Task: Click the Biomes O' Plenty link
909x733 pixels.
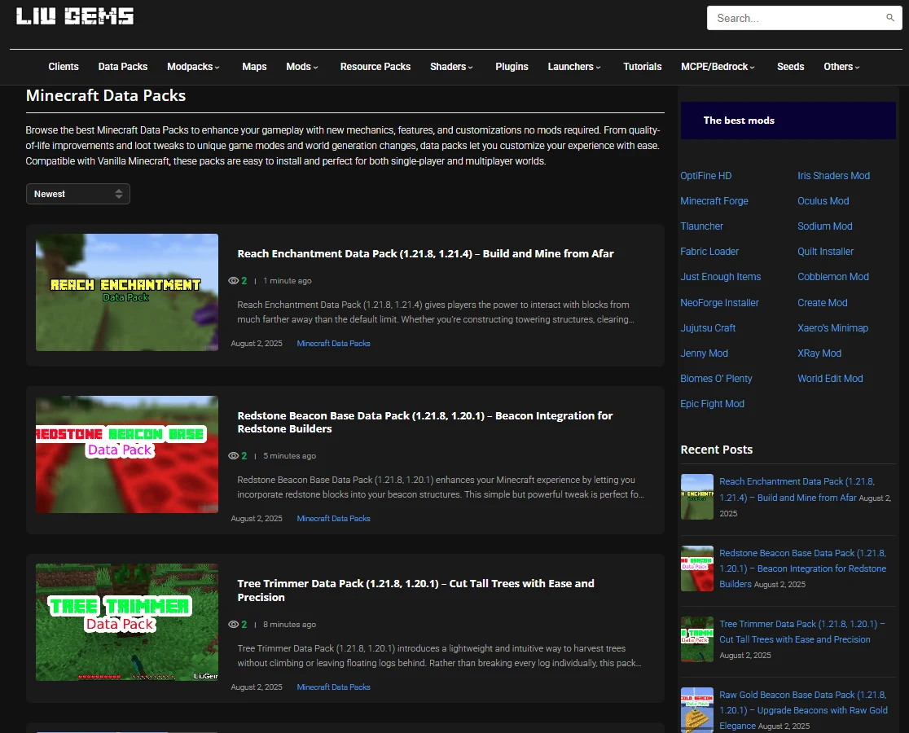Action: click(x=717, y=379)
